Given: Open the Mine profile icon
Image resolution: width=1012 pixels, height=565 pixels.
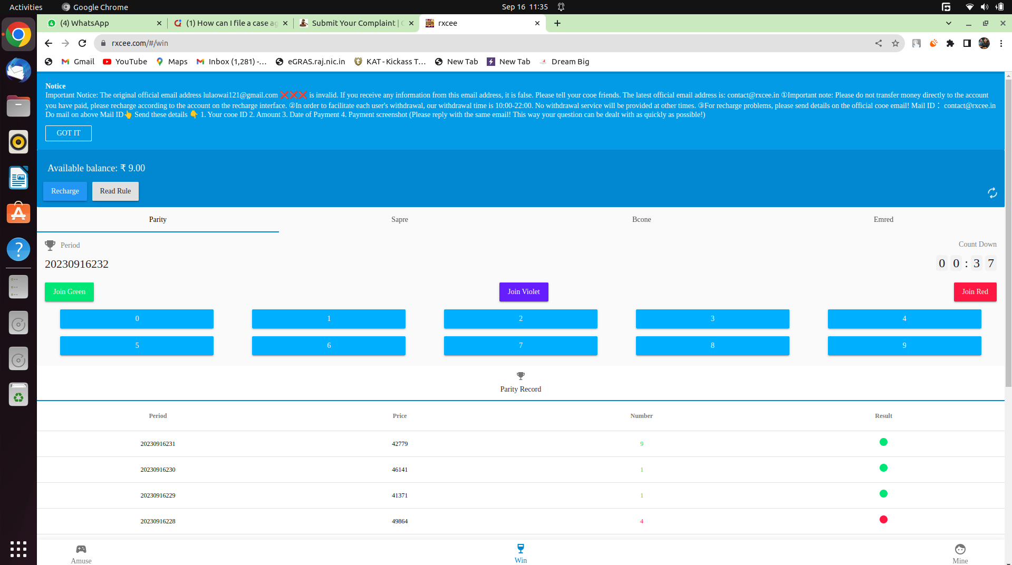Looking at the screenshot, I should 960,549.
